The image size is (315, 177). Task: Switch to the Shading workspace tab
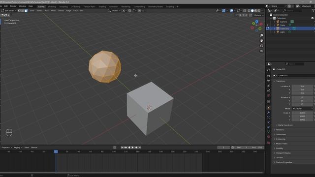tap(102, 6)
